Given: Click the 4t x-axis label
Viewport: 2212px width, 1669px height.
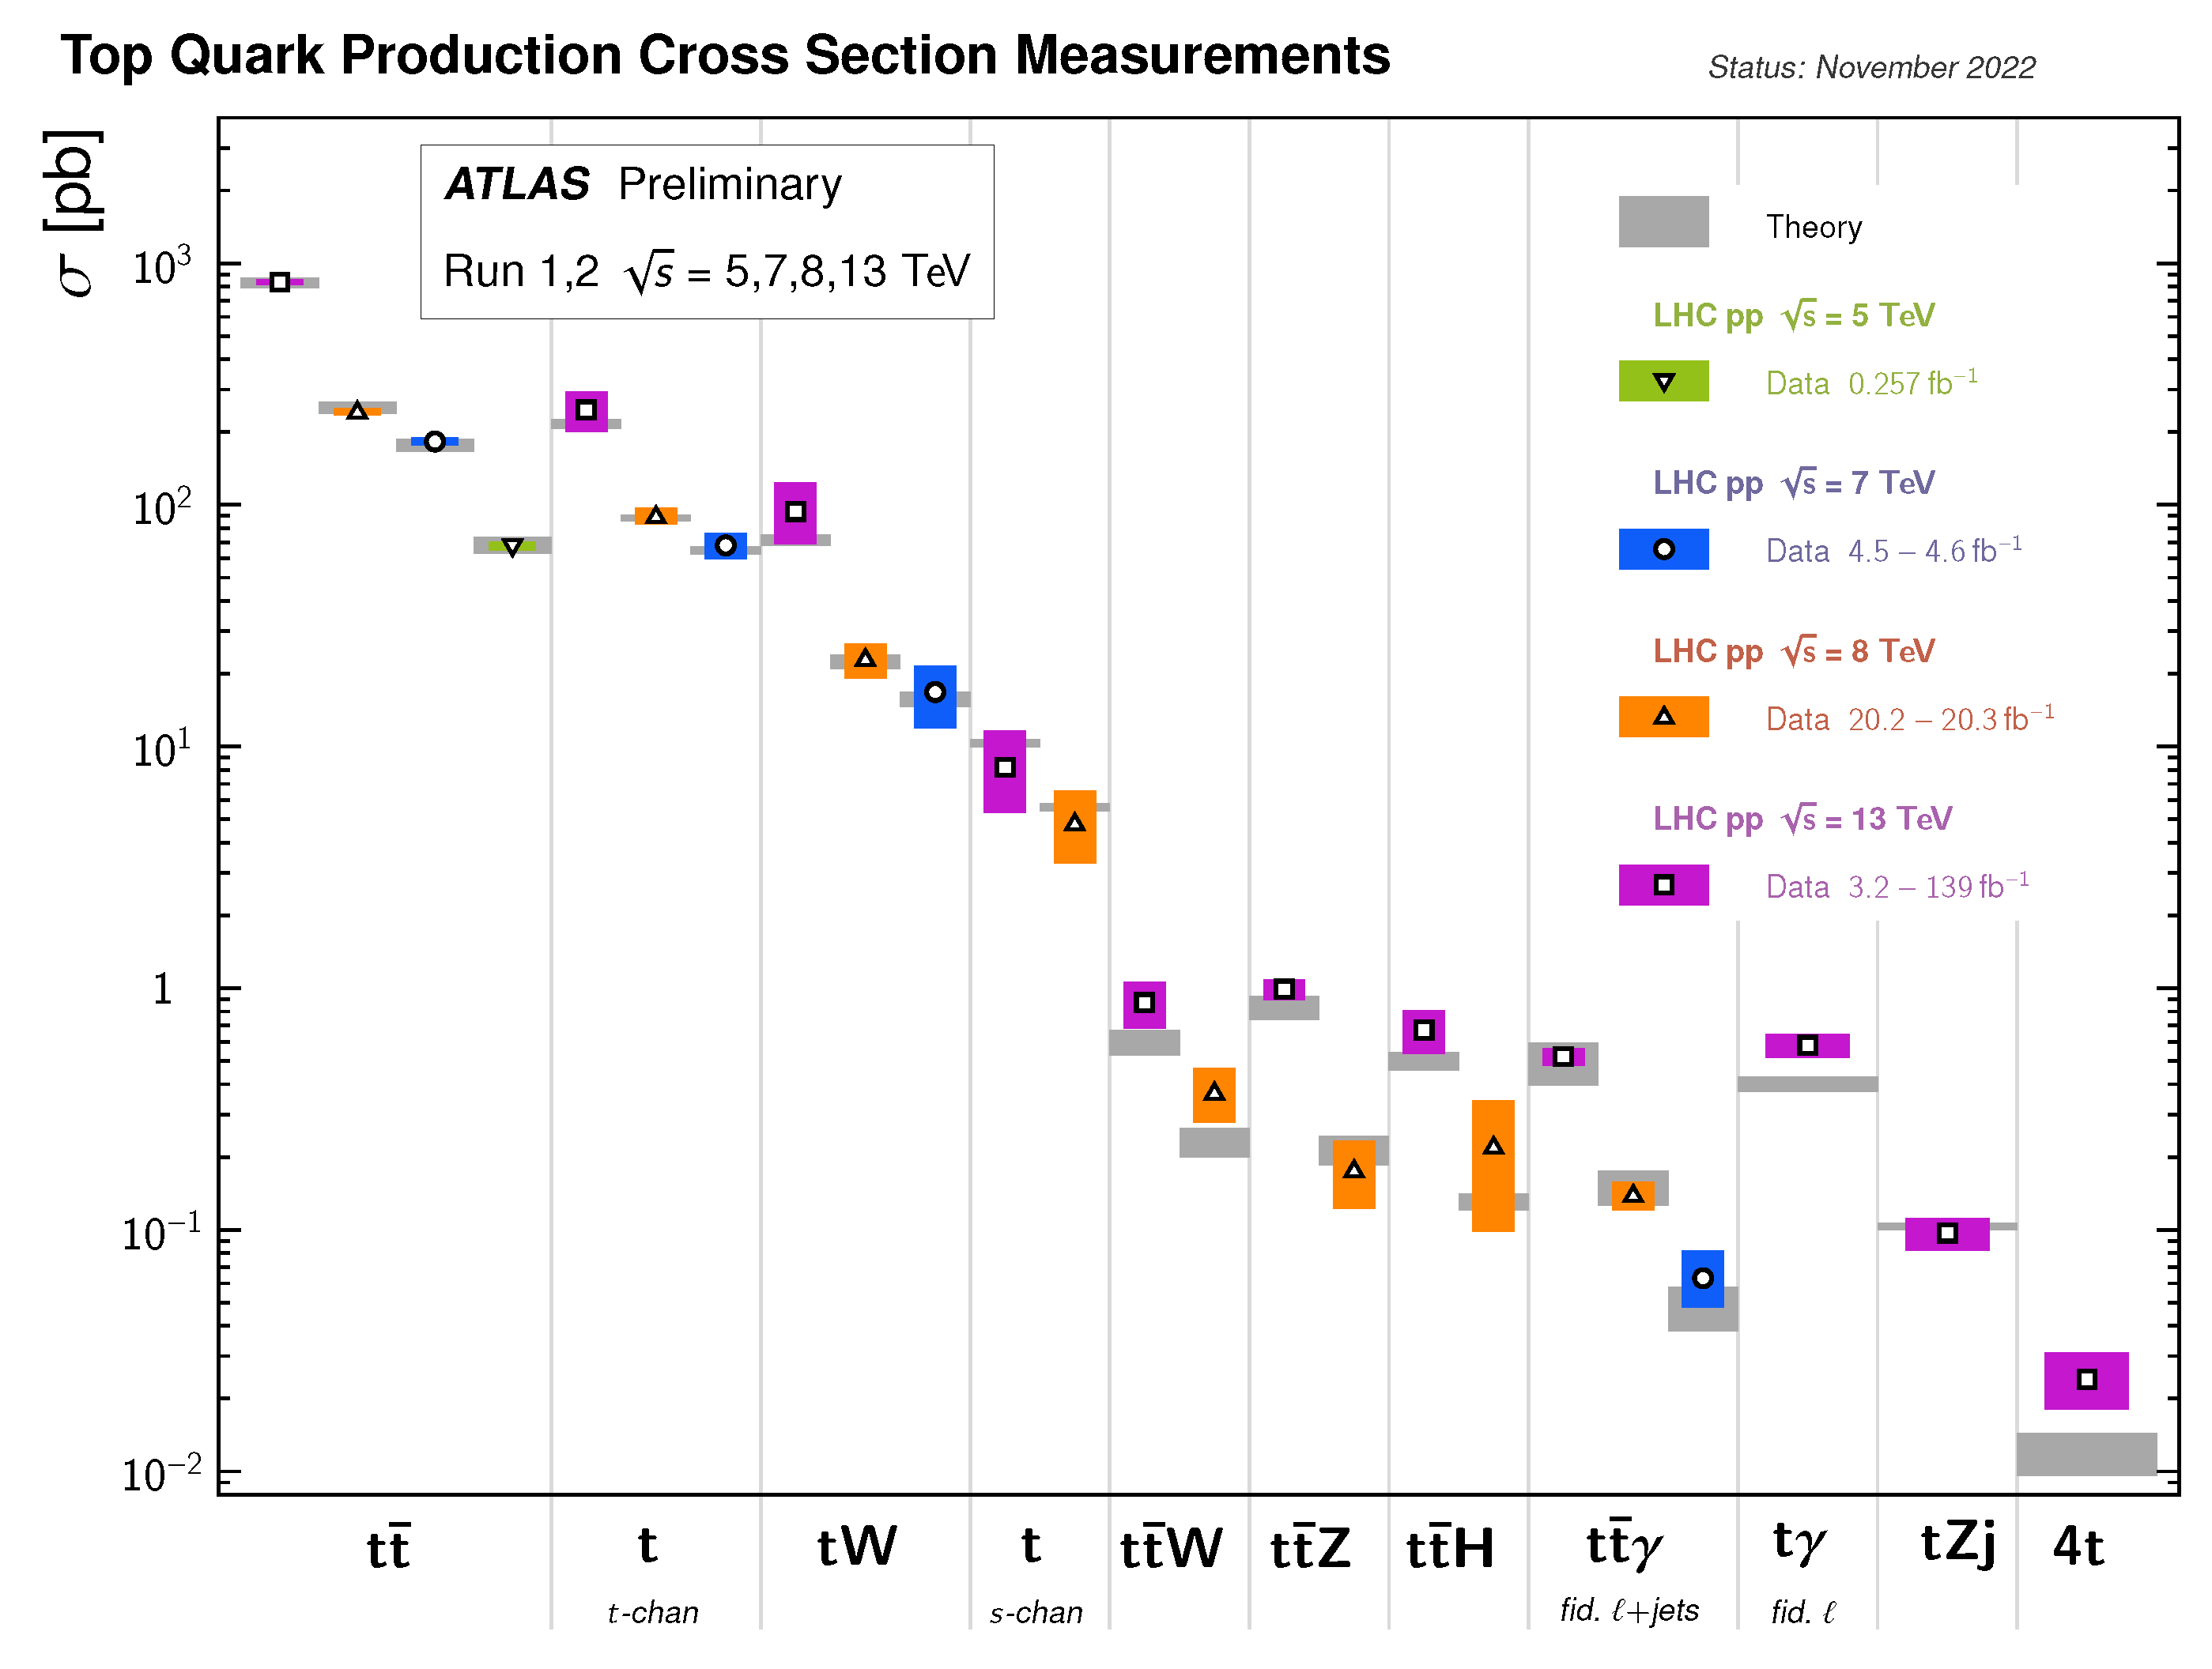Looking at the screenshot, I should coord(2078,1546).
